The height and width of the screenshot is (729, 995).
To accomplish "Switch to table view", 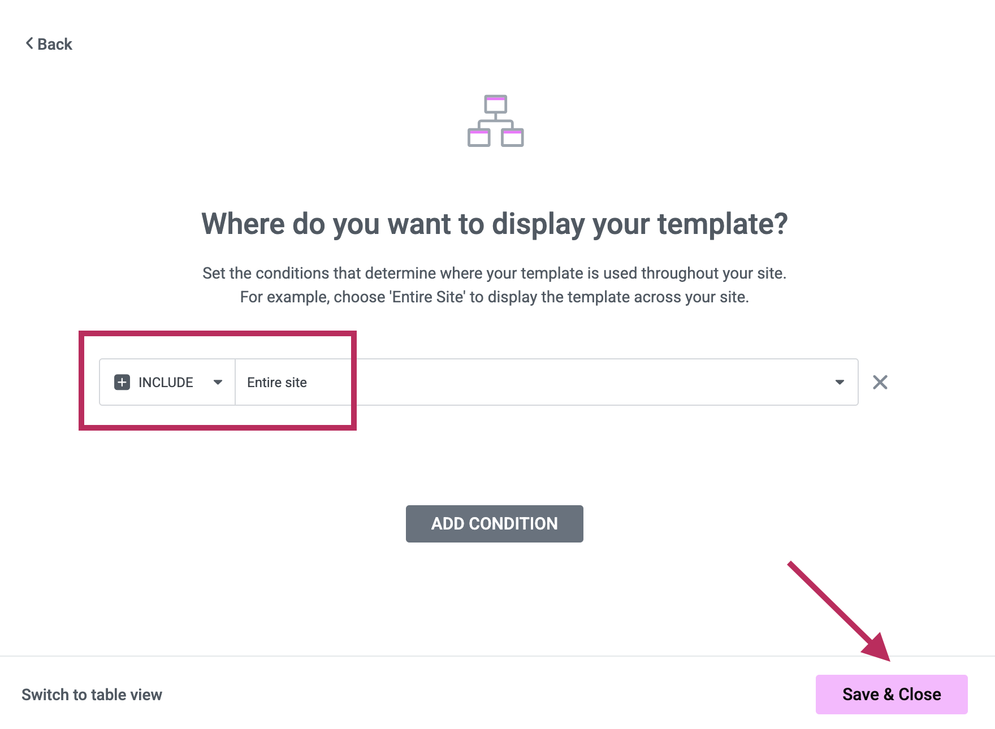I will click(92, 695).
